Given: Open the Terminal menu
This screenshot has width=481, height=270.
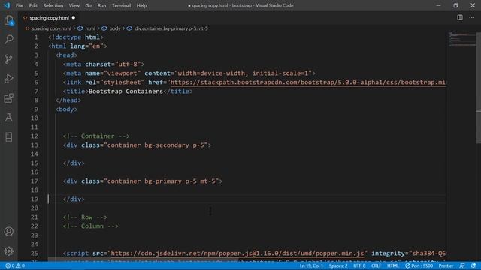Looking at the screenshot, I should [121, 5].
